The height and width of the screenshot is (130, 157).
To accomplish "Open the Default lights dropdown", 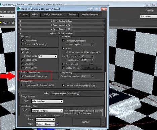I will tap(47, 56).
